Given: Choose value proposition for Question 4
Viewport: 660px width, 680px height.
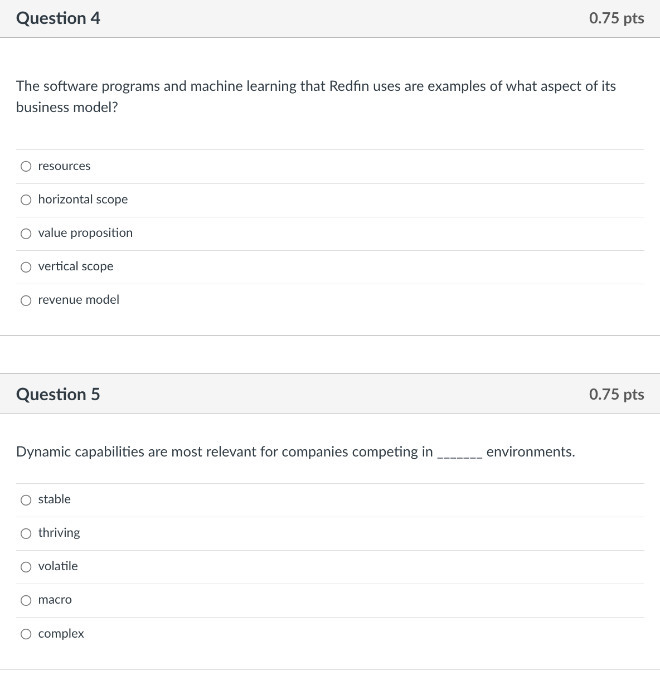Looking at the screenshot, I should click(26, 233).
